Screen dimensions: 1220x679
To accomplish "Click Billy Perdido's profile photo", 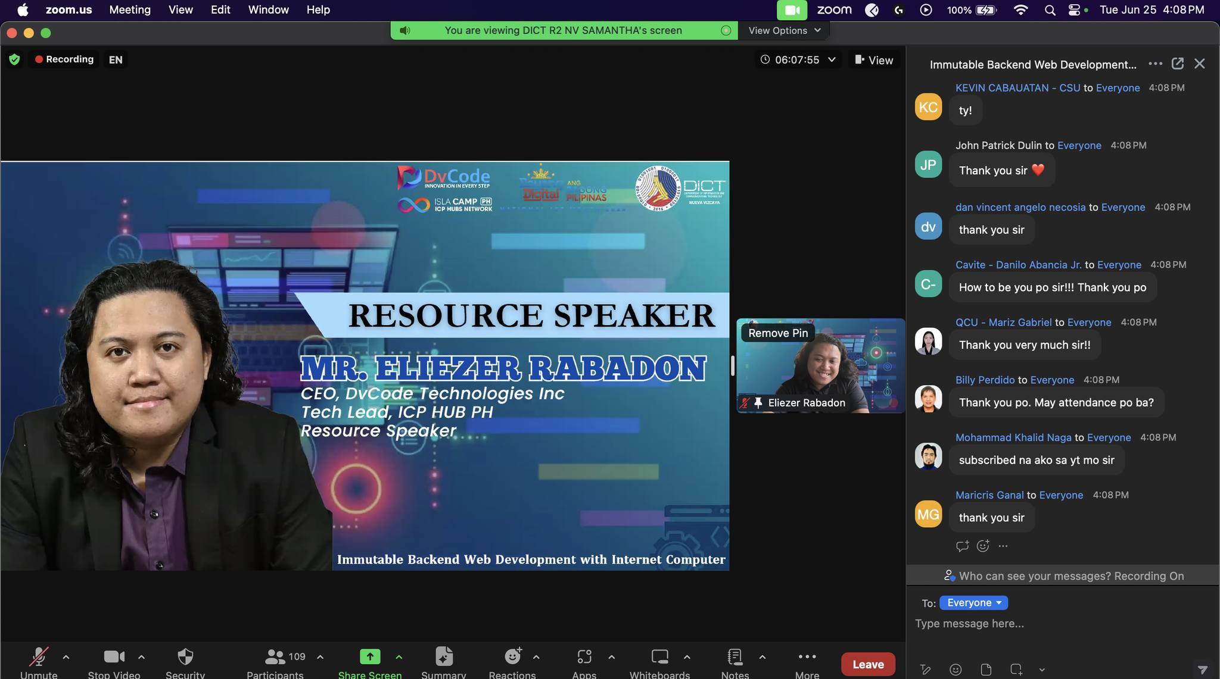I will (928, 399).
